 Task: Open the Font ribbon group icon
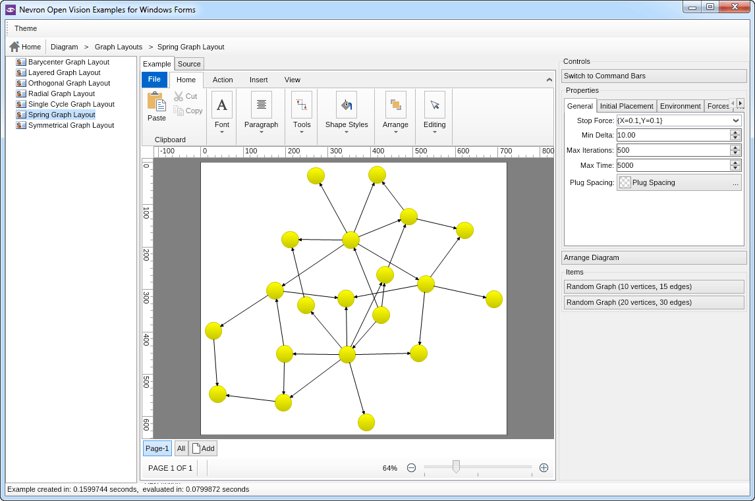click(222, 105)
